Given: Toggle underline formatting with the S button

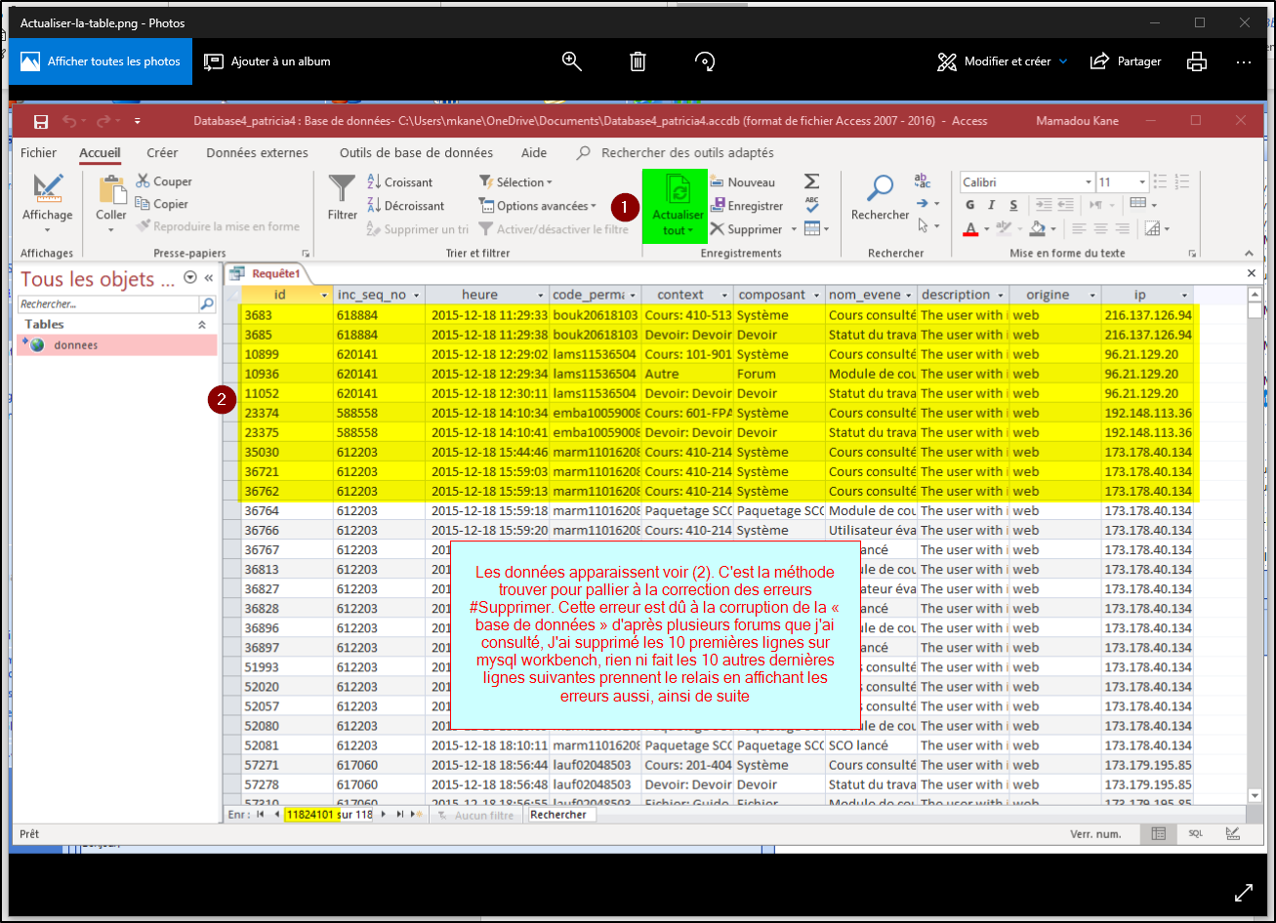Looking at the screenshot, I should coord(1013,205).
